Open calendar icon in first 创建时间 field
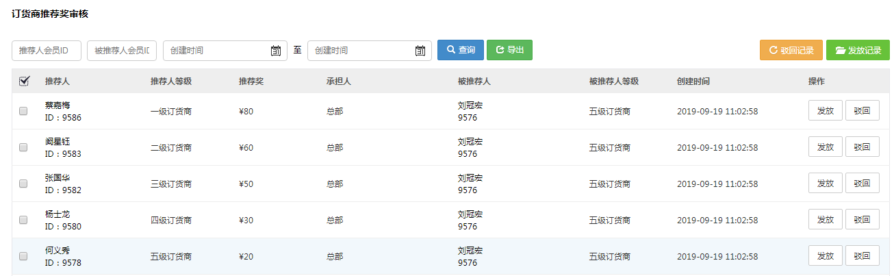894x276 pixels. pyautogui.click(x=276, y=51)
